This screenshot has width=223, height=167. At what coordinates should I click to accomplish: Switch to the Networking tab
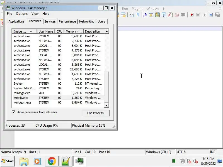(x=87, y=21)
